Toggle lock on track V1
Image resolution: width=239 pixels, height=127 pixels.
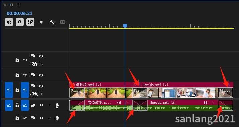[x=17, y=90]
